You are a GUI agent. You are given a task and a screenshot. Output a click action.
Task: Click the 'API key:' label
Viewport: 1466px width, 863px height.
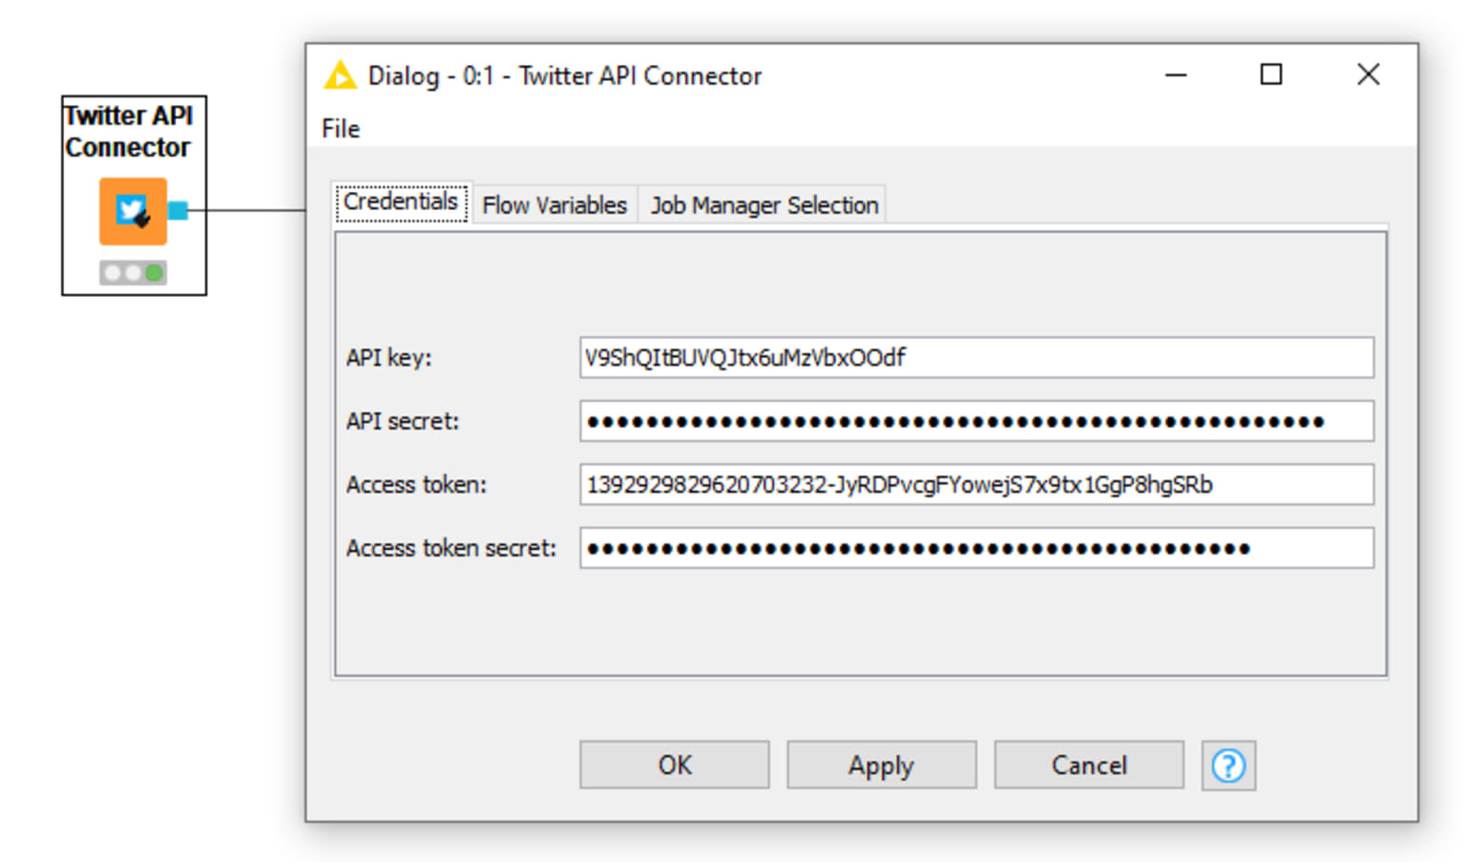tap(388, 358)
